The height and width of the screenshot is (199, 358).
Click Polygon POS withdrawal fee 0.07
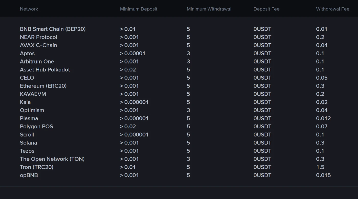pyautogui.click(x=322, y=127)
